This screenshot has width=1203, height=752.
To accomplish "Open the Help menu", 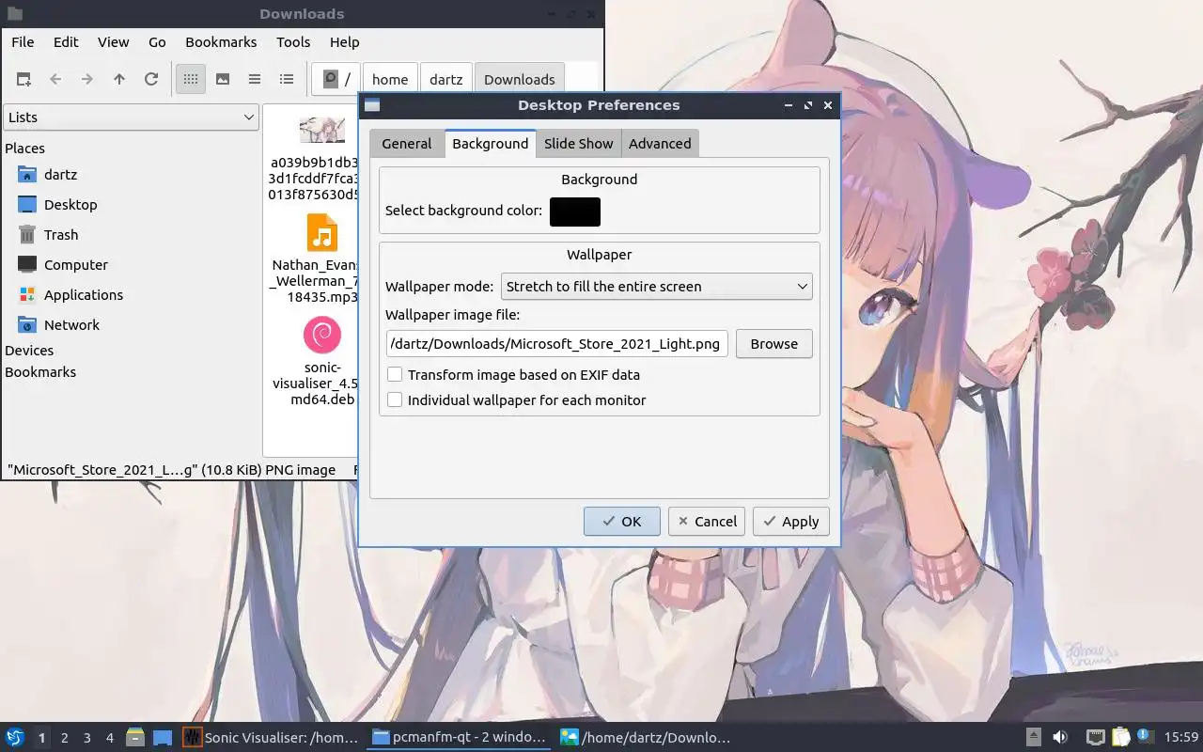I will [344, 42].
